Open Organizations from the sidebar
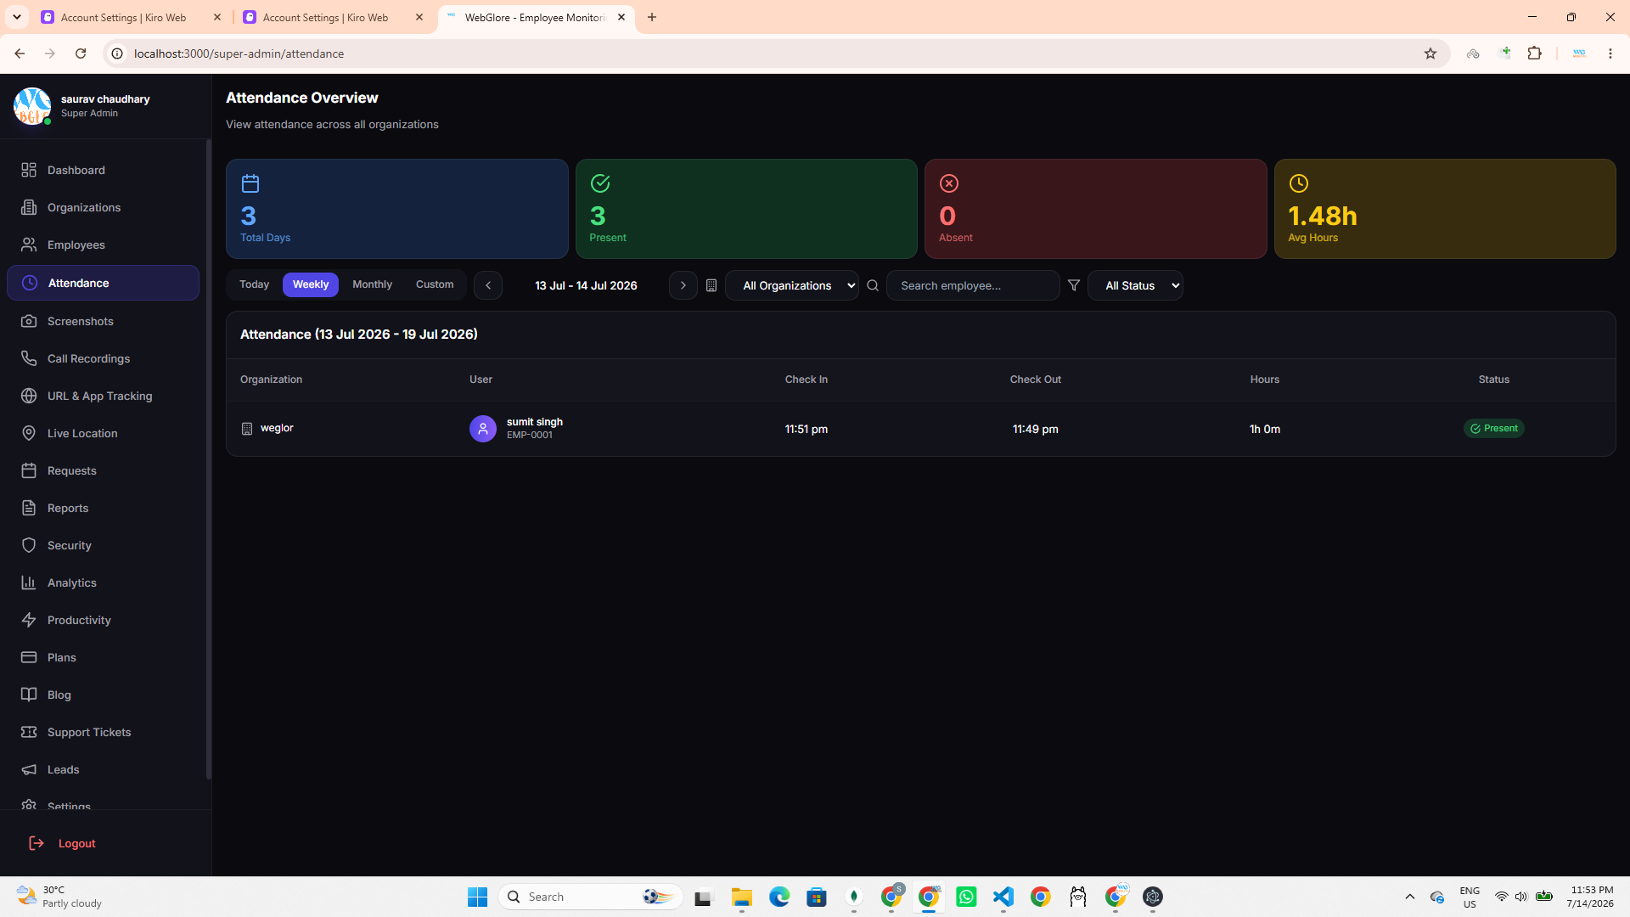This screenshot has width=1630, height=917. 84,207
